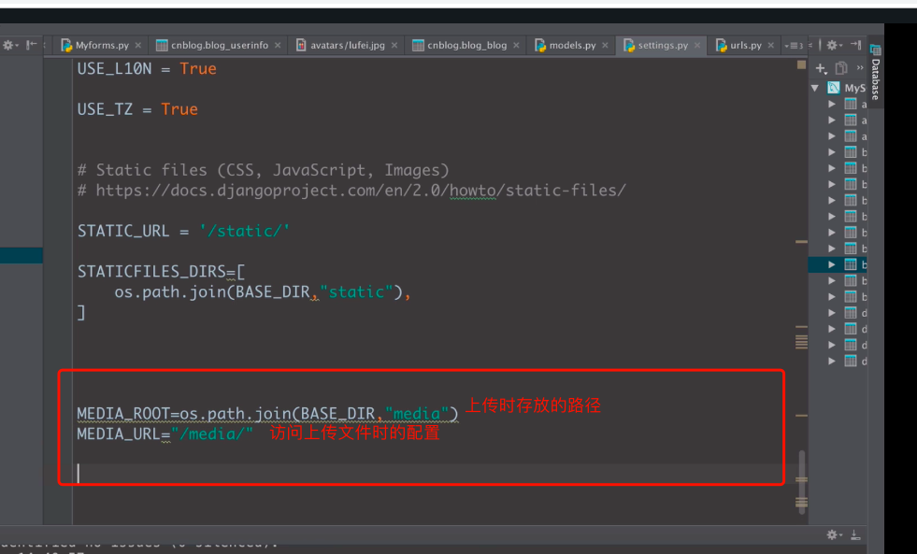Click the MEDIA_URL variable name
The width and height of the screenshot is (917, 554).
[x=119, y=434]
